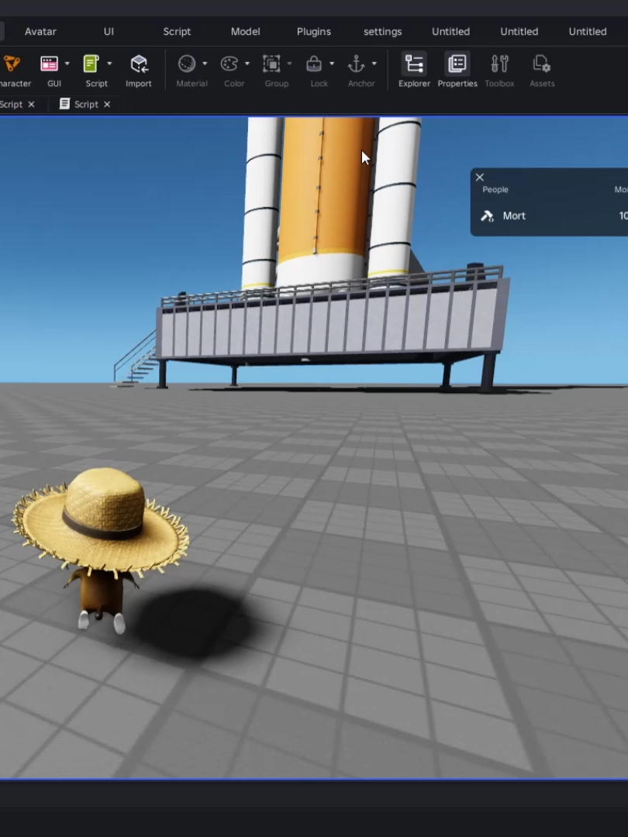Open the settings ribbon tab
The image size is (628, 837).
point(382,32)
